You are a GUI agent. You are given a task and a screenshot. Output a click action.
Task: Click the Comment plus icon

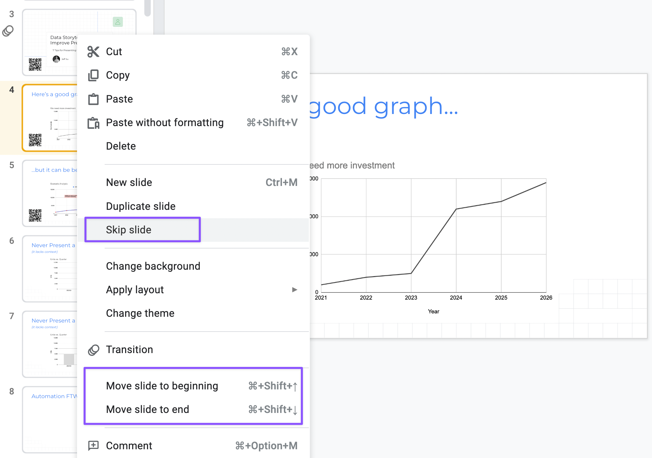pyautogui.click(x=93, y=446)
